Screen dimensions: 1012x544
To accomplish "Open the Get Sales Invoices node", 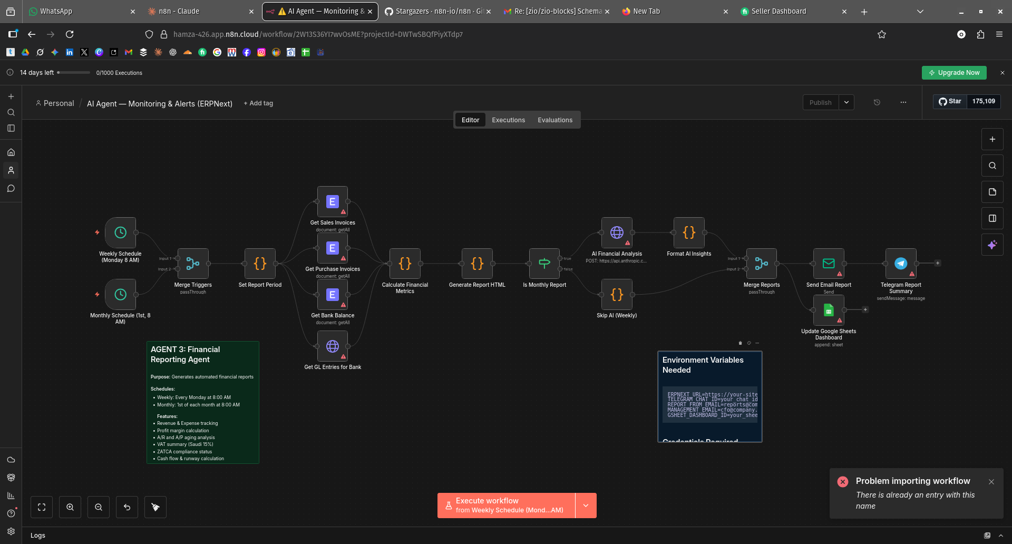I will pos(333,202).
